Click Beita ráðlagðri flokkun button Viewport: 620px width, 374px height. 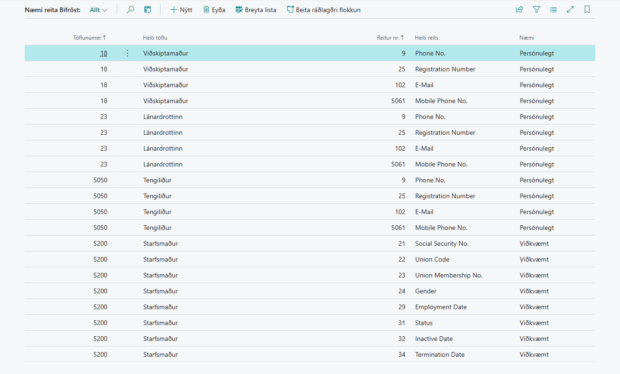click(x=324, y=10)
